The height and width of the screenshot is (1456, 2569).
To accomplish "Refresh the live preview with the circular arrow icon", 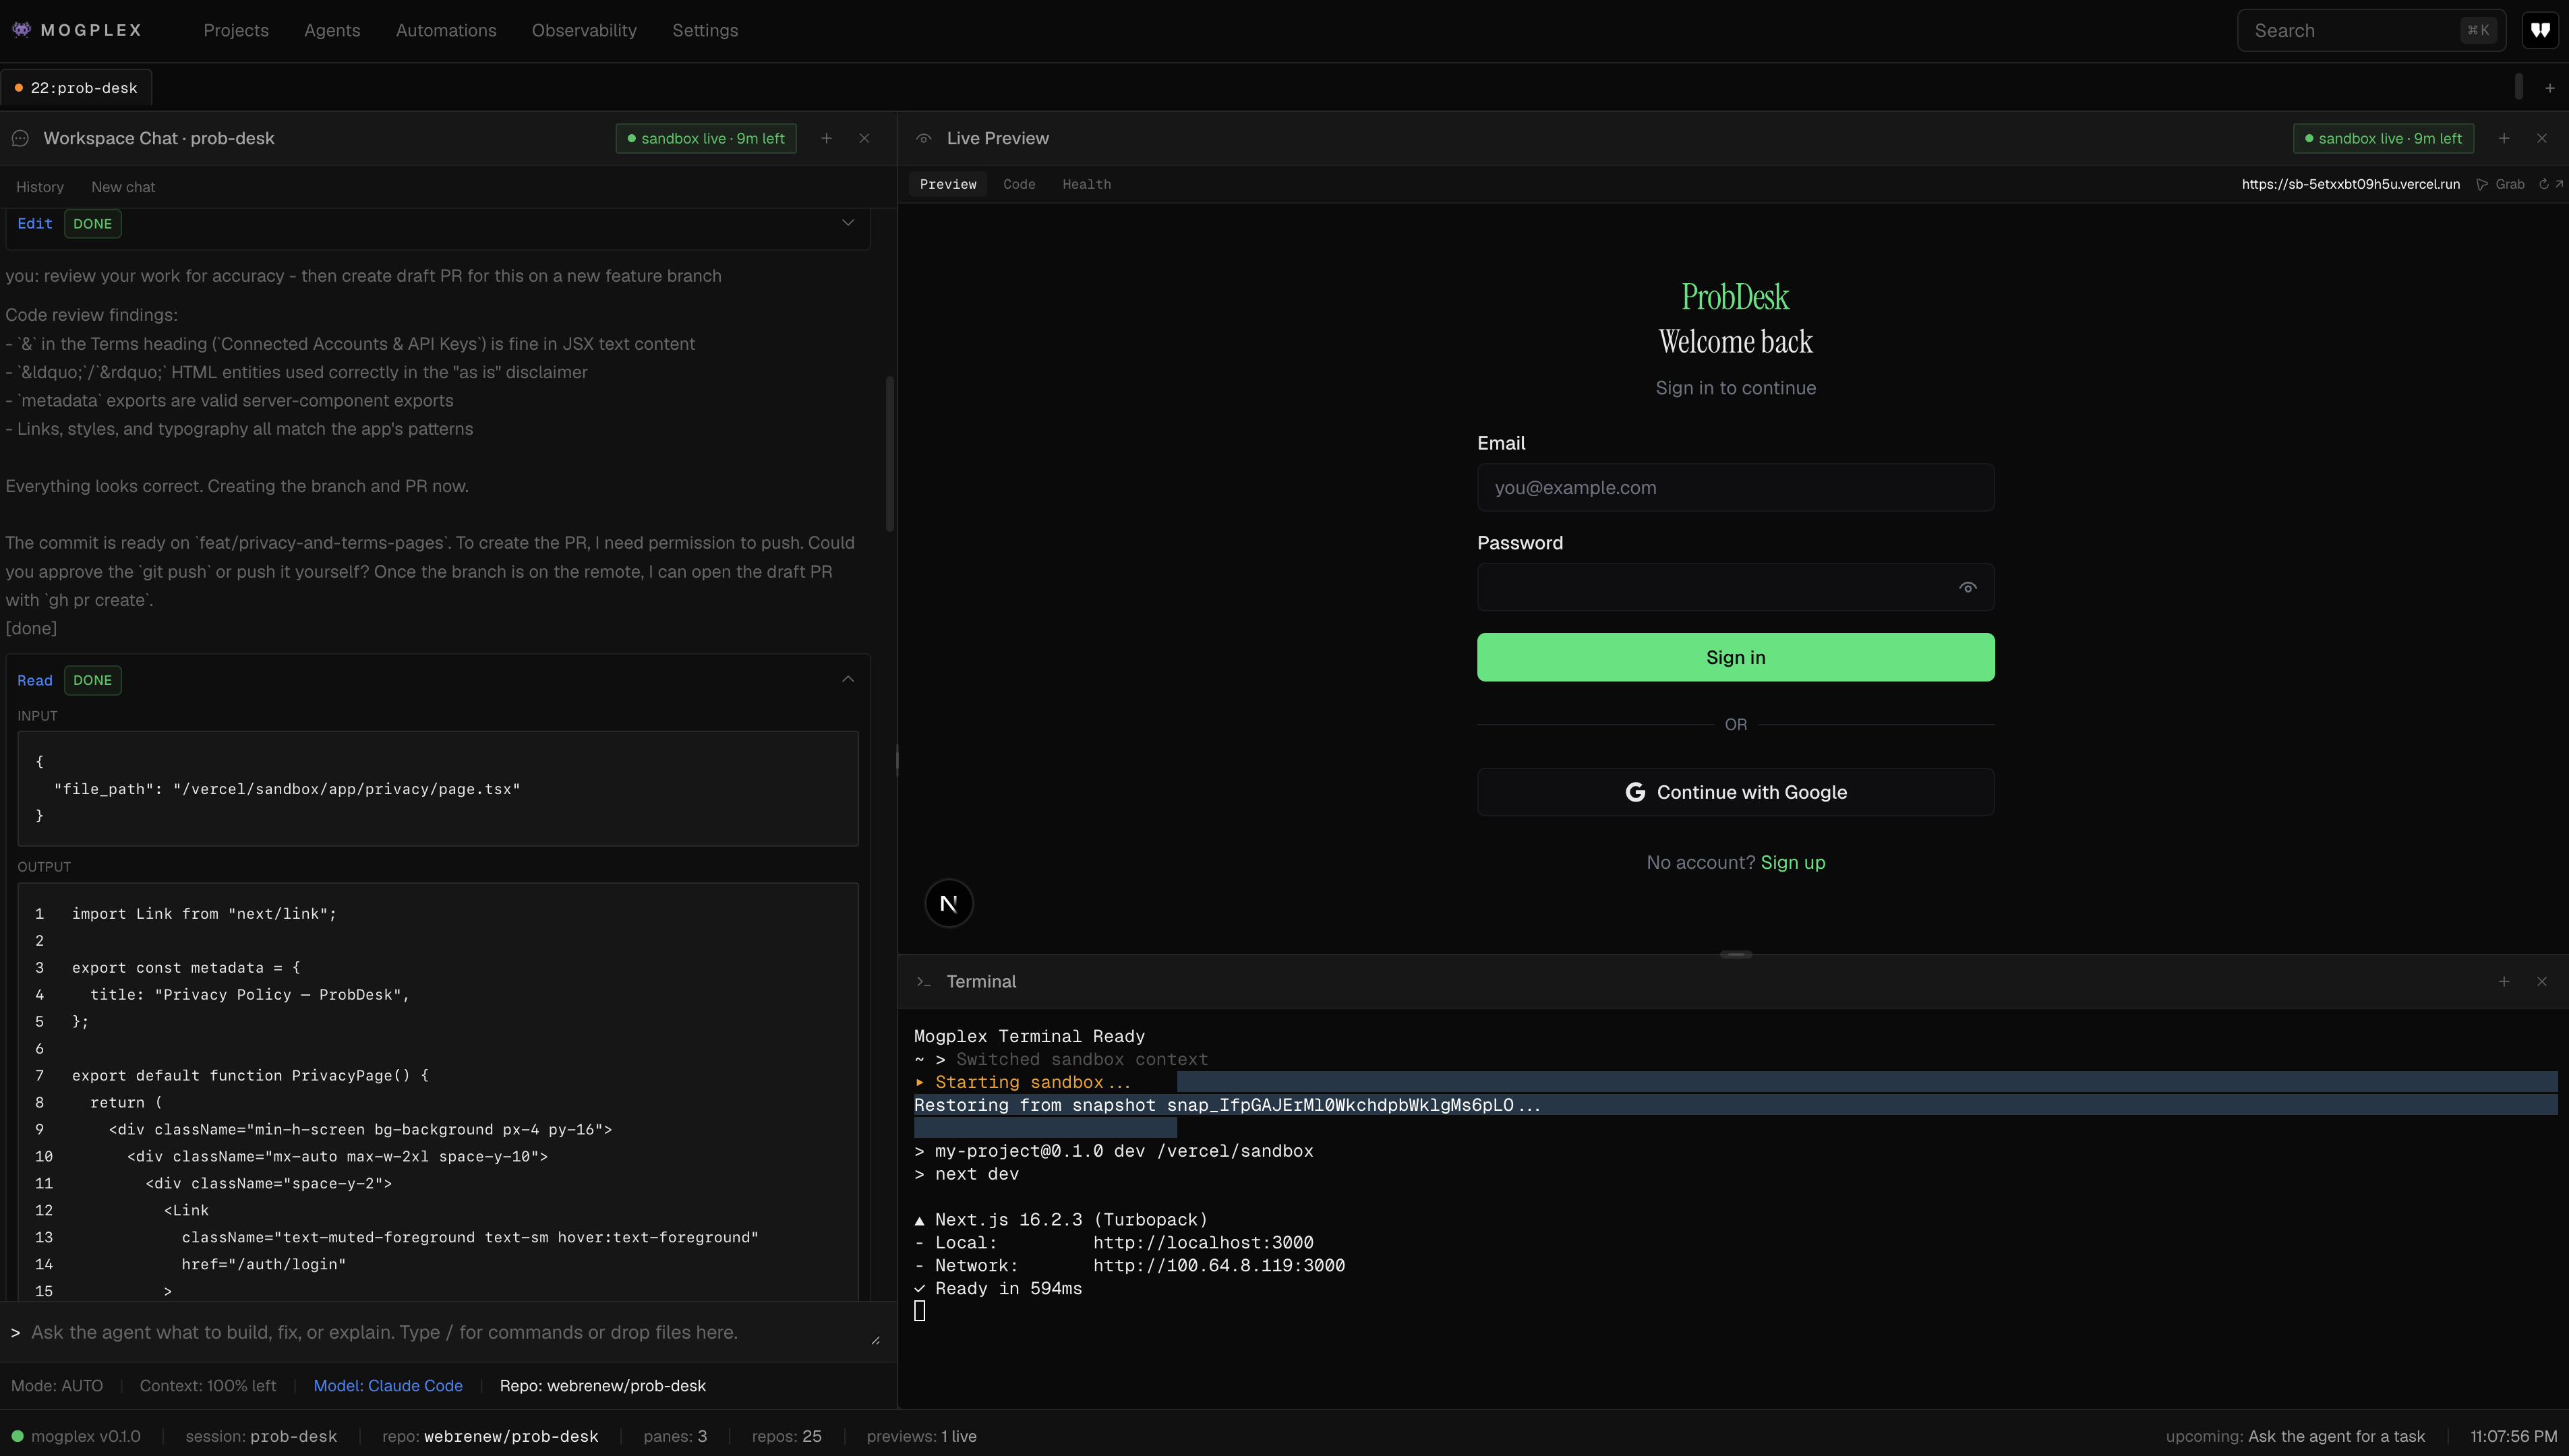I will [x=2543, y=184].
